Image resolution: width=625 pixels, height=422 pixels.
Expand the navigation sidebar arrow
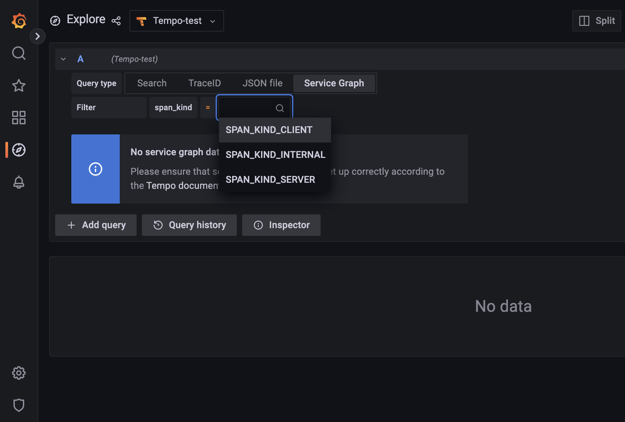click(x=38, y=36)
